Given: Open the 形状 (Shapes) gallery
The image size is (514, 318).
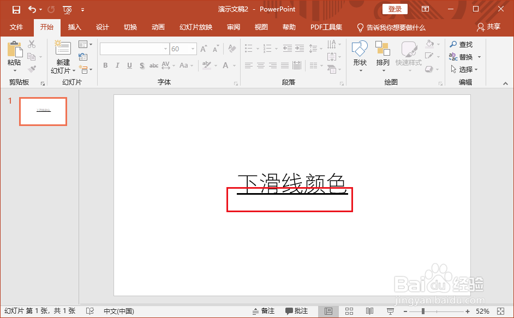Looking at the screenshot, I should pyautogui.click(x=360, y=55).
